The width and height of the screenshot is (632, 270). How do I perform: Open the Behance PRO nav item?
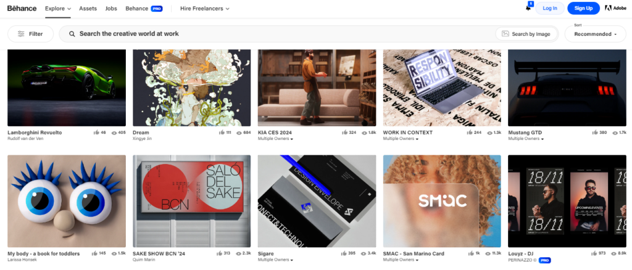click(144, 9)
